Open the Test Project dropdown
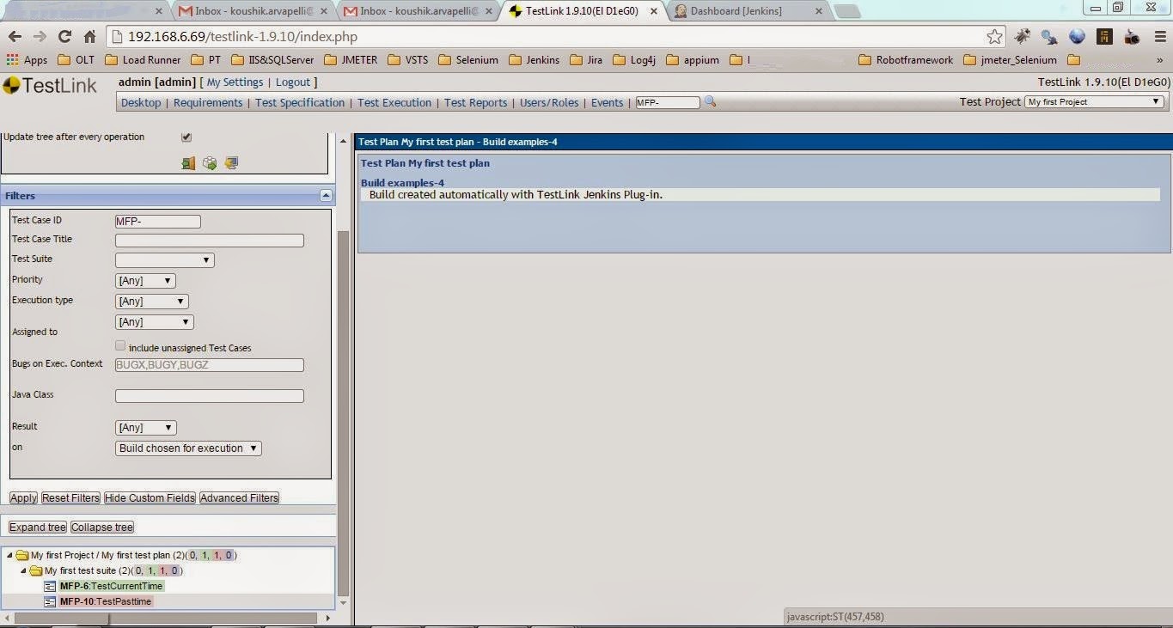Viewport: 1173px width, 628px height. pos(1095,101)
